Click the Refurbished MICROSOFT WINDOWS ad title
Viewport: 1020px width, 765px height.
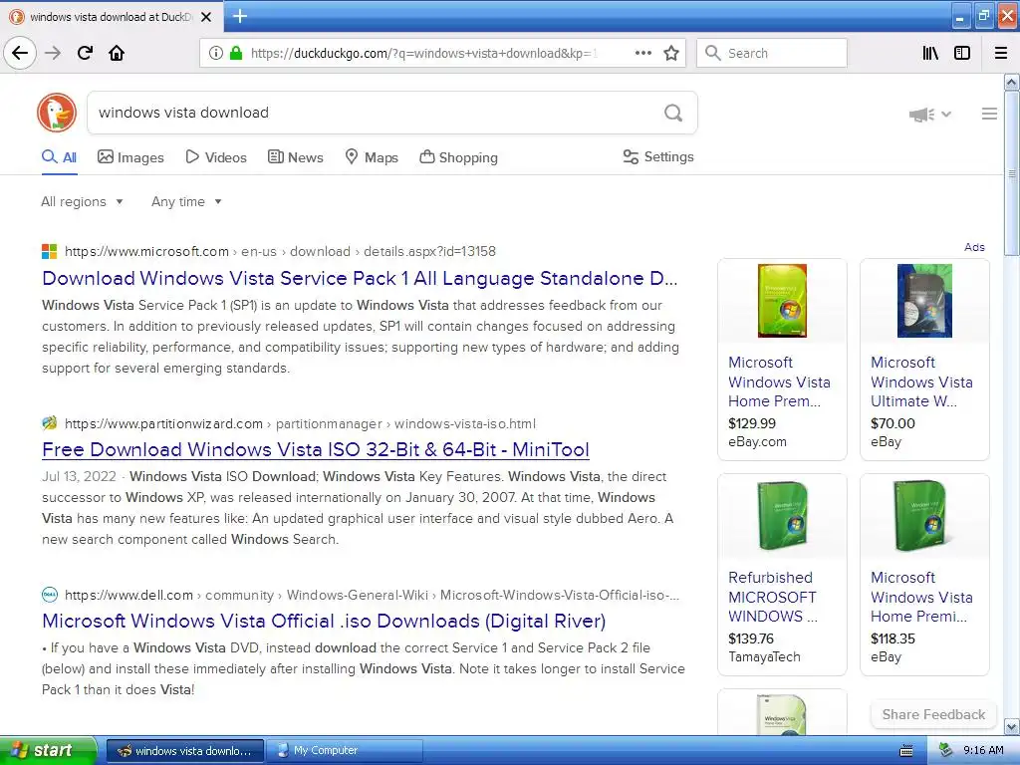pos(773,598)
